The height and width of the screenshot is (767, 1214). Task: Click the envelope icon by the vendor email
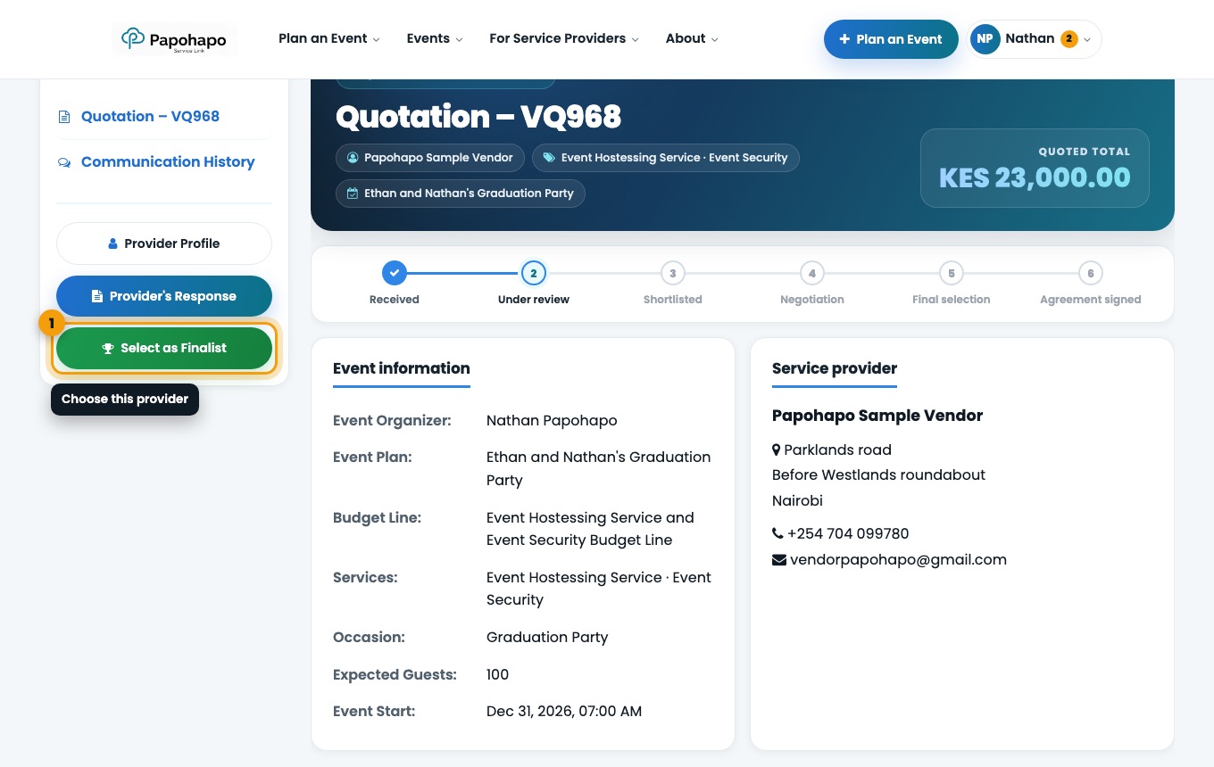pyautogui.click(x=779, y=560)
